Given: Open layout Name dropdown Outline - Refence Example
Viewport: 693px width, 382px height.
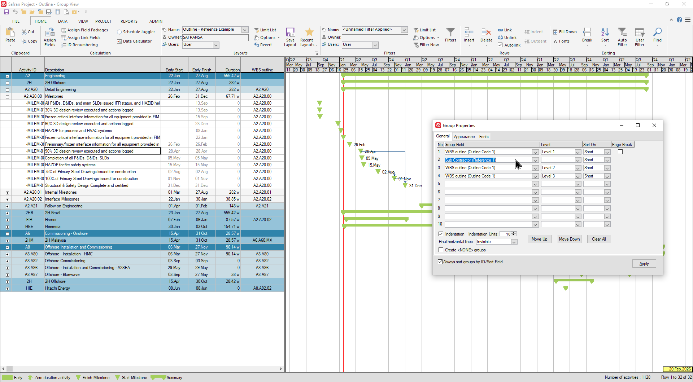Looking at the screenshot, I should (245, 30).
